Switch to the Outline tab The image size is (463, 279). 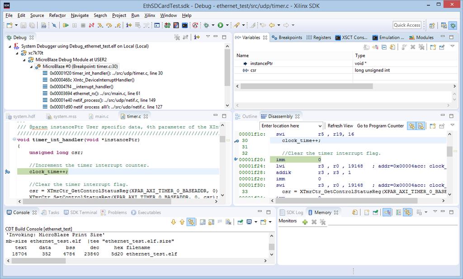coord(246,116)
